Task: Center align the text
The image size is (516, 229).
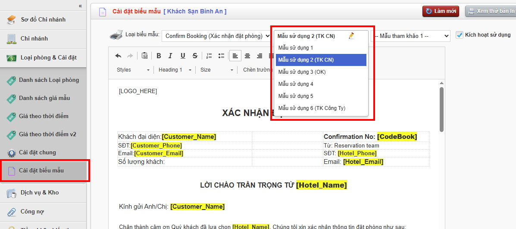Action: (247, 56)
